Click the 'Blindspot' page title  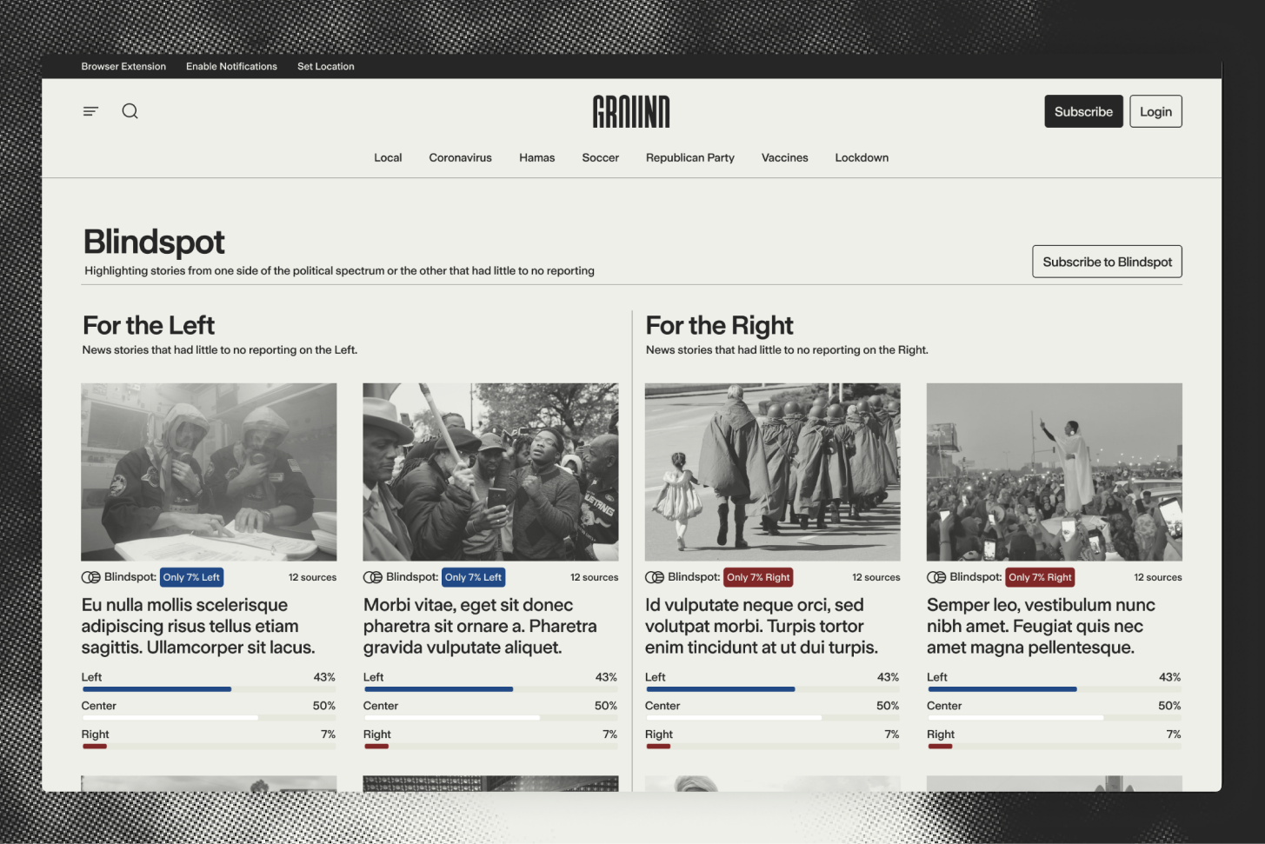pos(154,242)
